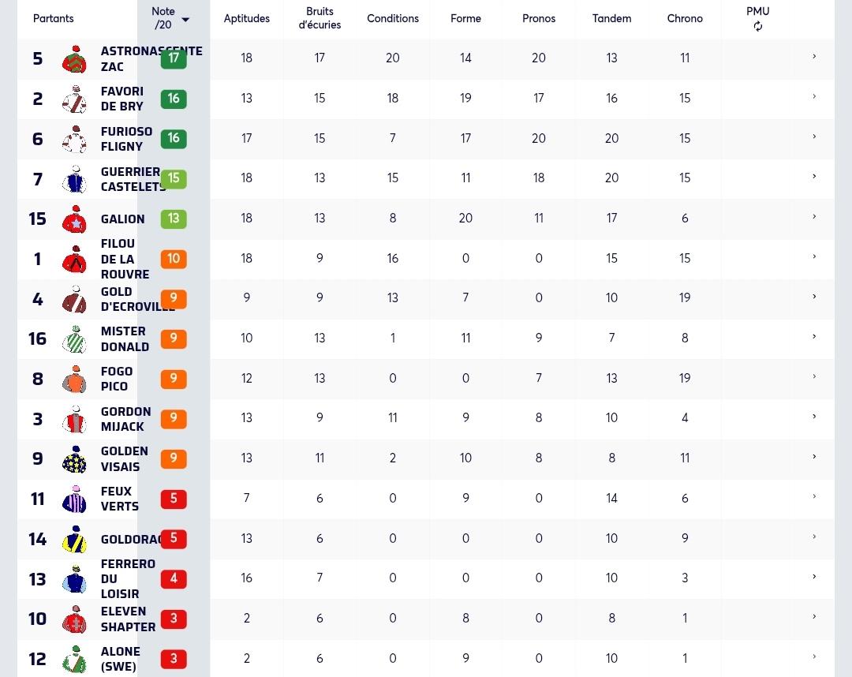Select the Bruits d'écuries column header
Viewport: 852px width, 677px height.
pos(319,18)
